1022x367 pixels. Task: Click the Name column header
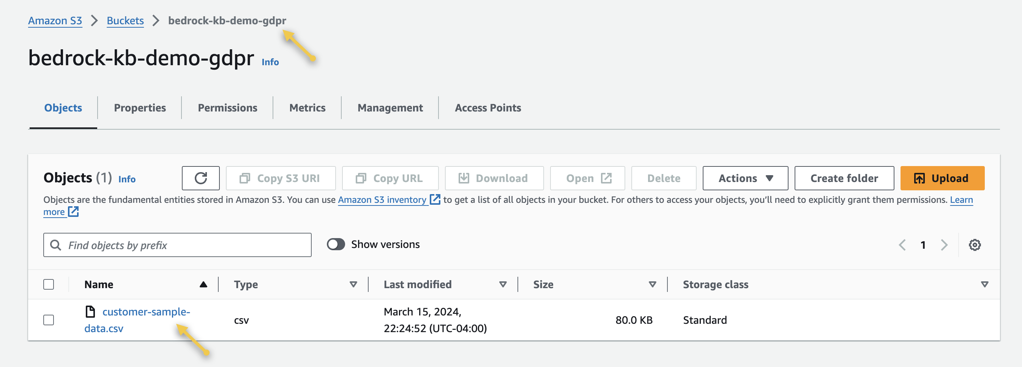click(x=99, y=285)
